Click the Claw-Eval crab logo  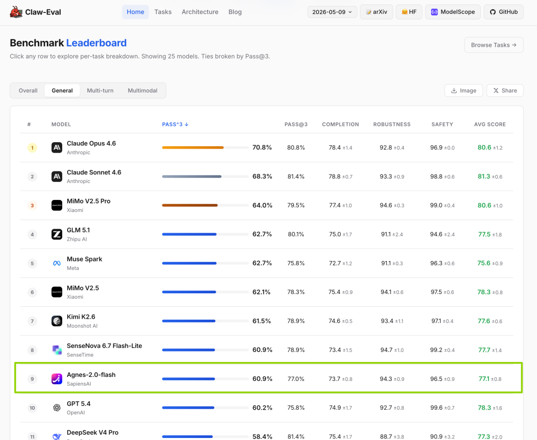coord(16,12)
